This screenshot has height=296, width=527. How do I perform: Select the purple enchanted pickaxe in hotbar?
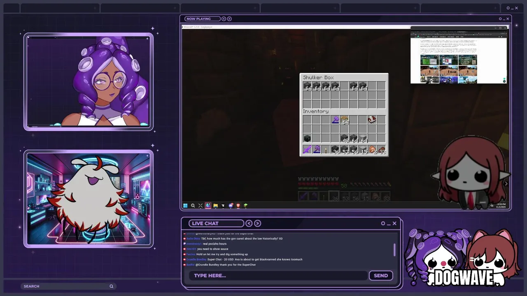click(x=317, y=150)
